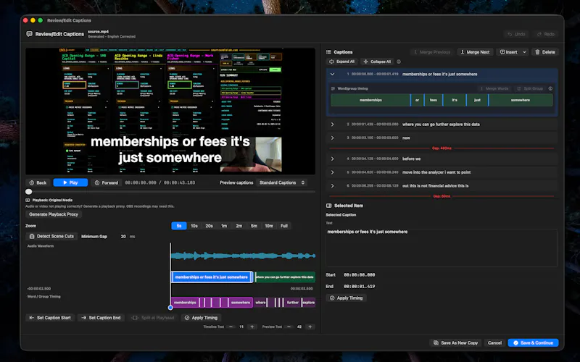Open the Insert dropdown arrow
580x362 pixels.
click(524, 52)
